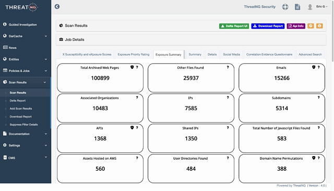Open Correlation Evidence Questionnaire tab

(269, 54)
